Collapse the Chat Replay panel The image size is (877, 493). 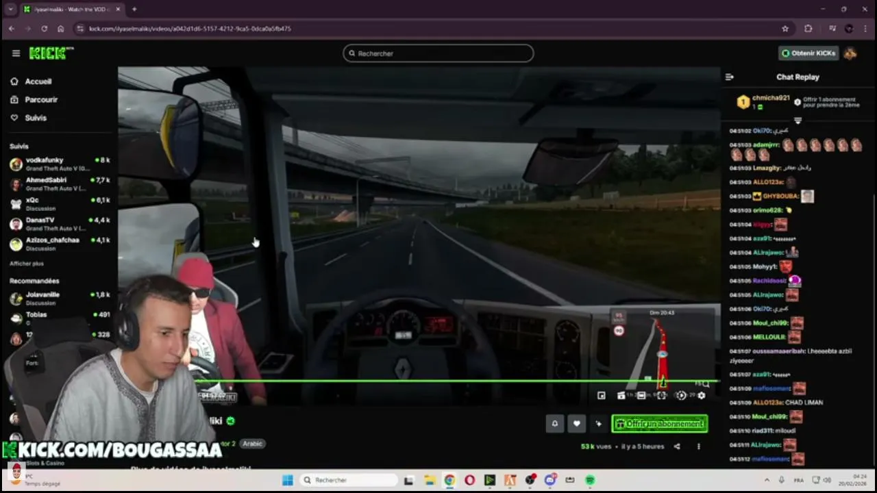pyautogui.click(x=730, y=77)
